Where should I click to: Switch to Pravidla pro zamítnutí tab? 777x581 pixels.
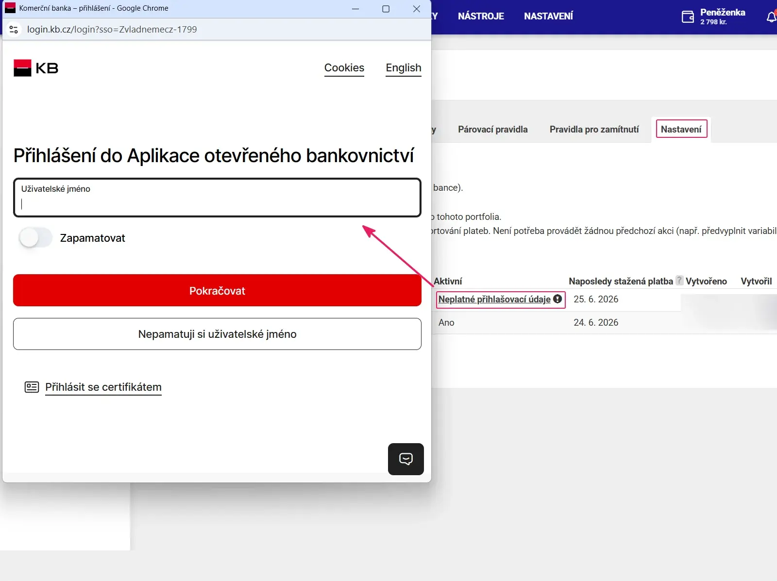tap(594, 130)
